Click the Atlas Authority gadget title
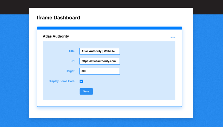 [56, 36]
